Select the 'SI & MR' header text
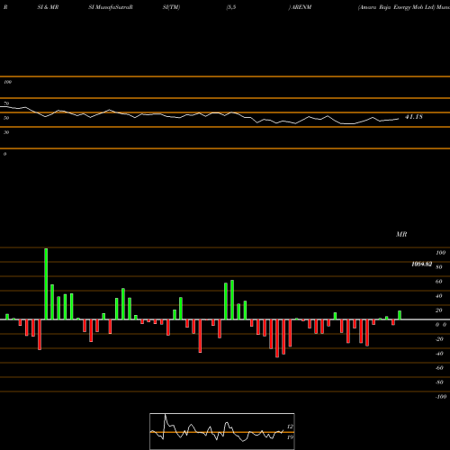 coord(48,7)
